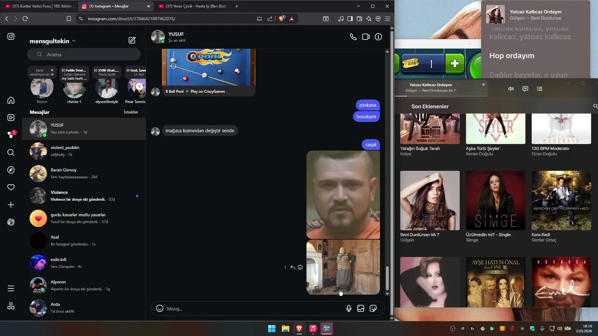Open lyrics button in Music player
This screenshot has width=598, height=336.
pyautogui.click(x=525, y=89)
